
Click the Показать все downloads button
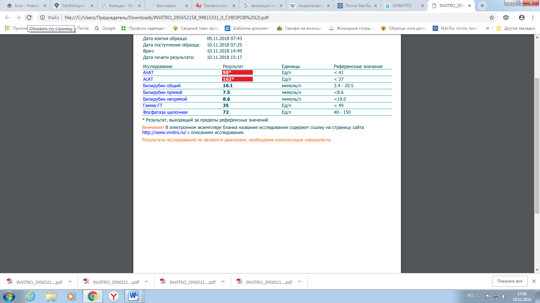(x=510, y=281)
